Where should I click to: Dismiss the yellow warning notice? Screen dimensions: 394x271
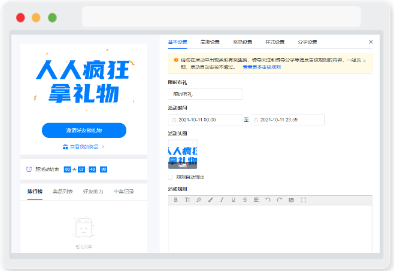(x=365, y=61)
